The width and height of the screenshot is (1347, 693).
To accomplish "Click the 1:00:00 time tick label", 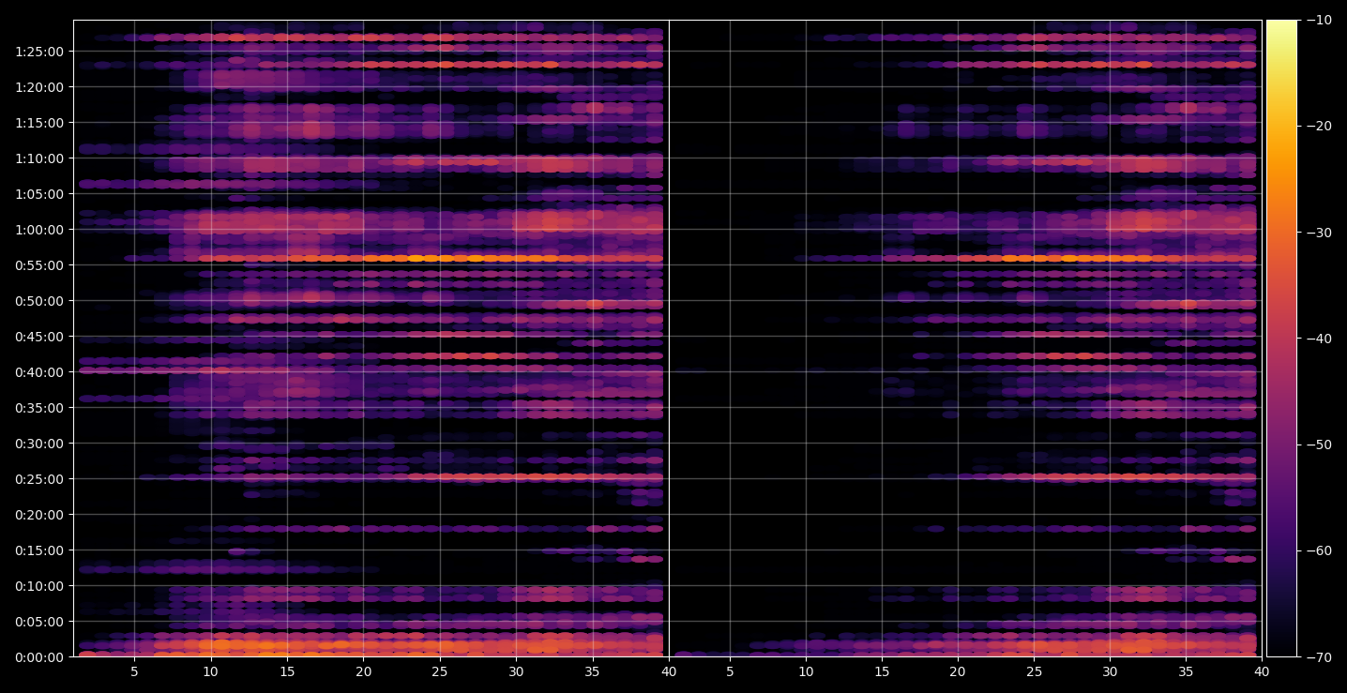I will pos(40,229).
